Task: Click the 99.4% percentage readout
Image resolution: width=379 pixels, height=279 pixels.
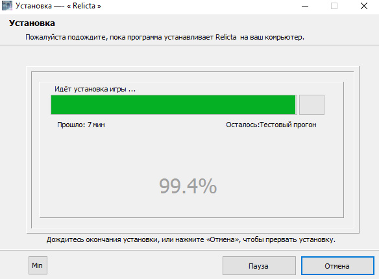Action: [x=188, y=186]
